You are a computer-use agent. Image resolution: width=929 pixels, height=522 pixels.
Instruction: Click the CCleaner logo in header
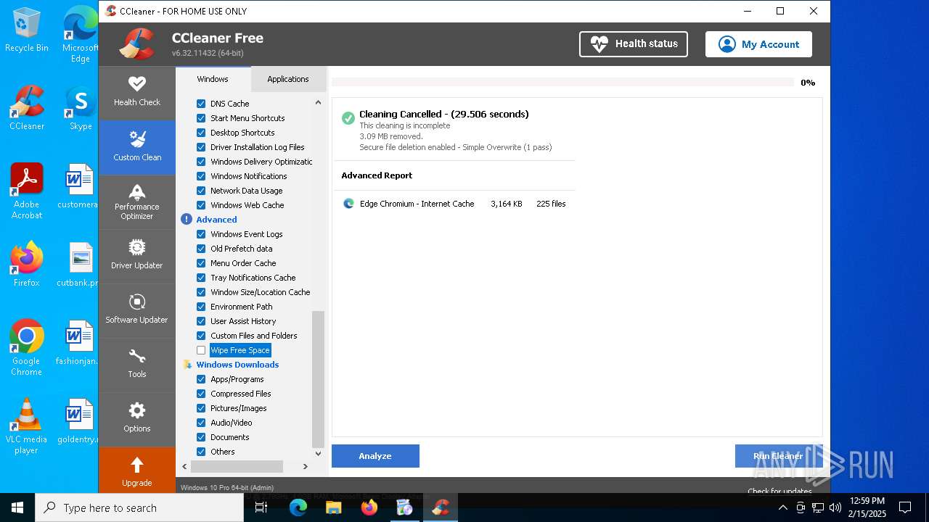pos(136,44)
